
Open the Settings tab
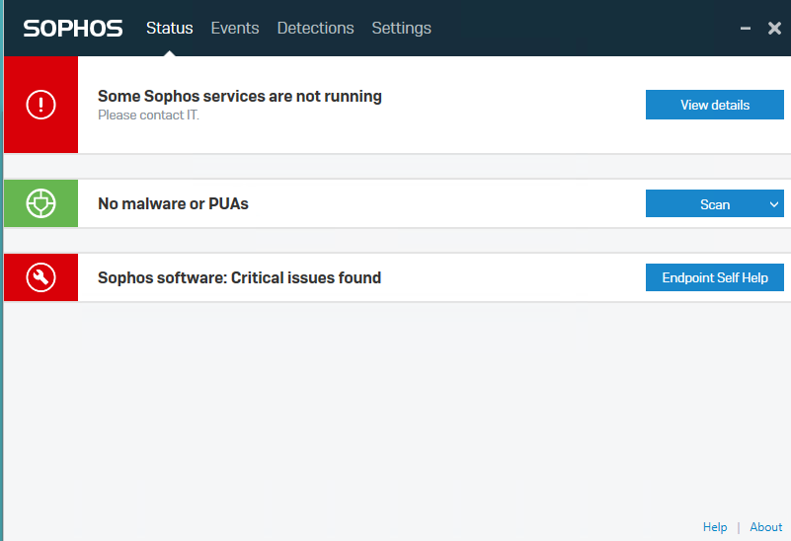pos(401,28)
